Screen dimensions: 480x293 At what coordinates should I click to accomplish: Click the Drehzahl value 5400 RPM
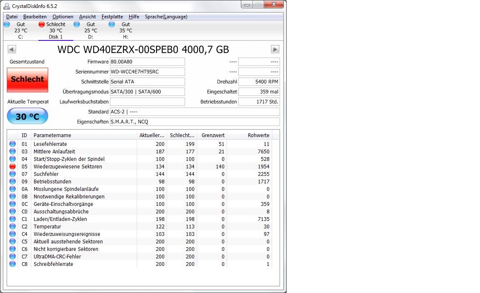(x=259, y=82)
